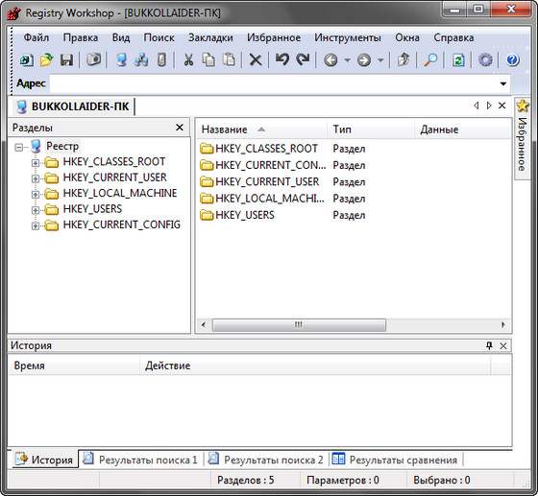Expand HKEY_CURRENT_CONFIG in the tree
The height and width of the screenshot is (496, 538).
pyautogui.click(x=36, y=225)
